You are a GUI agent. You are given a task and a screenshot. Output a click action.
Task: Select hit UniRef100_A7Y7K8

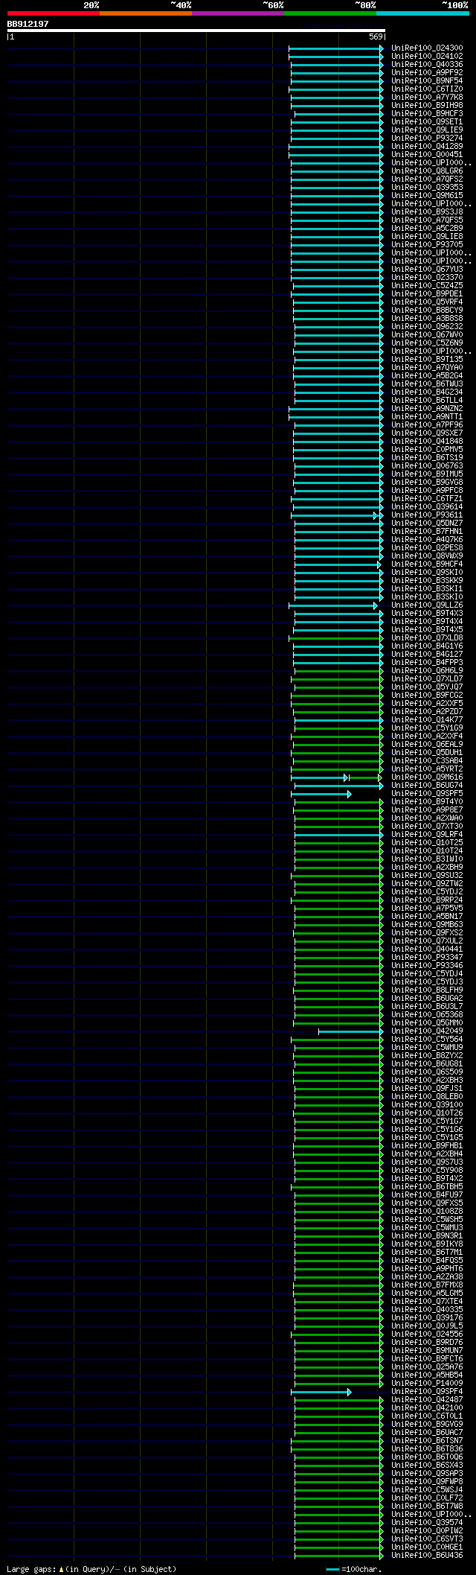pyautogui.click(x=427, y=98)
